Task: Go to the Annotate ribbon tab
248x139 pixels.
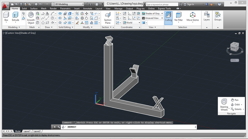Action: click(x=88, y=9)
